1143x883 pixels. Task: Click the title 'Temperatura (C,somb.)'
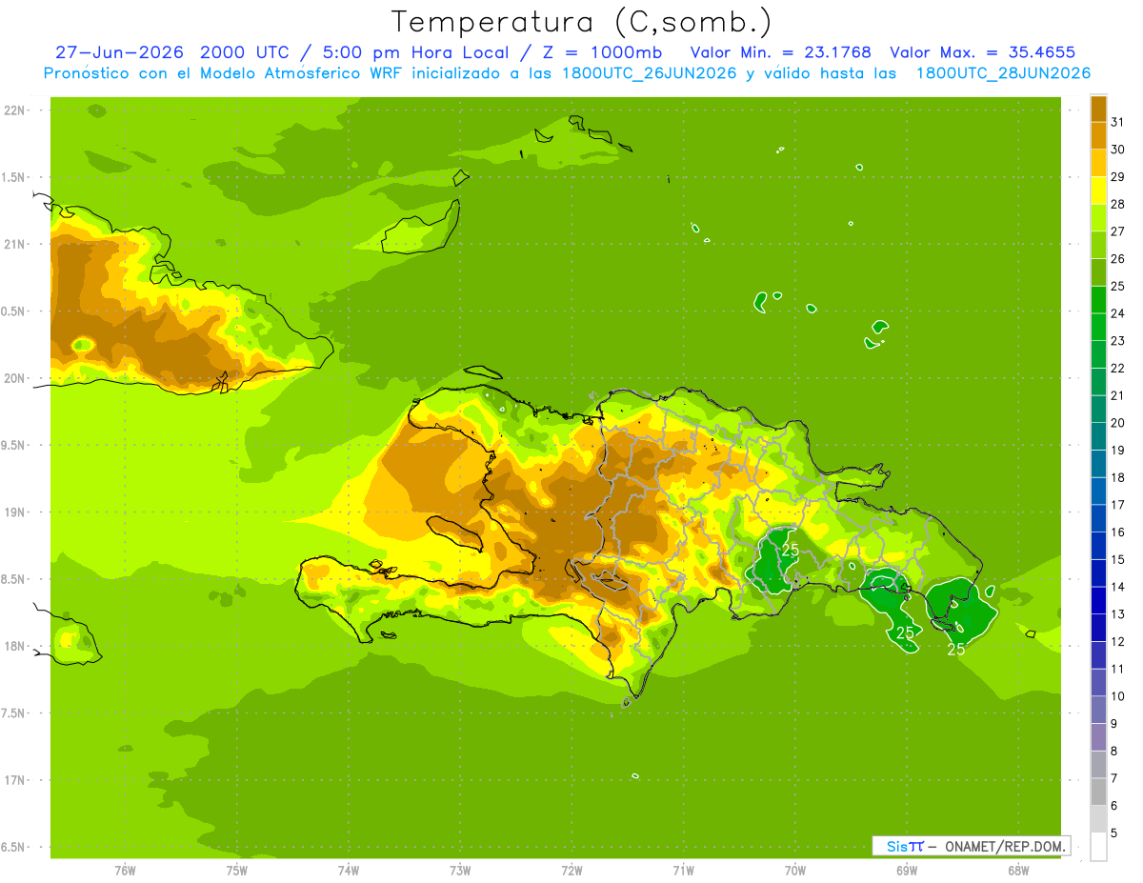[x=582, y=22]
